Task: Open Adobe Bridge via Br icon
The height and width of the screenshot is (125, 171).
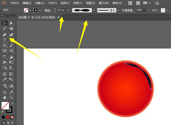Action: click(x=130, y=3)
